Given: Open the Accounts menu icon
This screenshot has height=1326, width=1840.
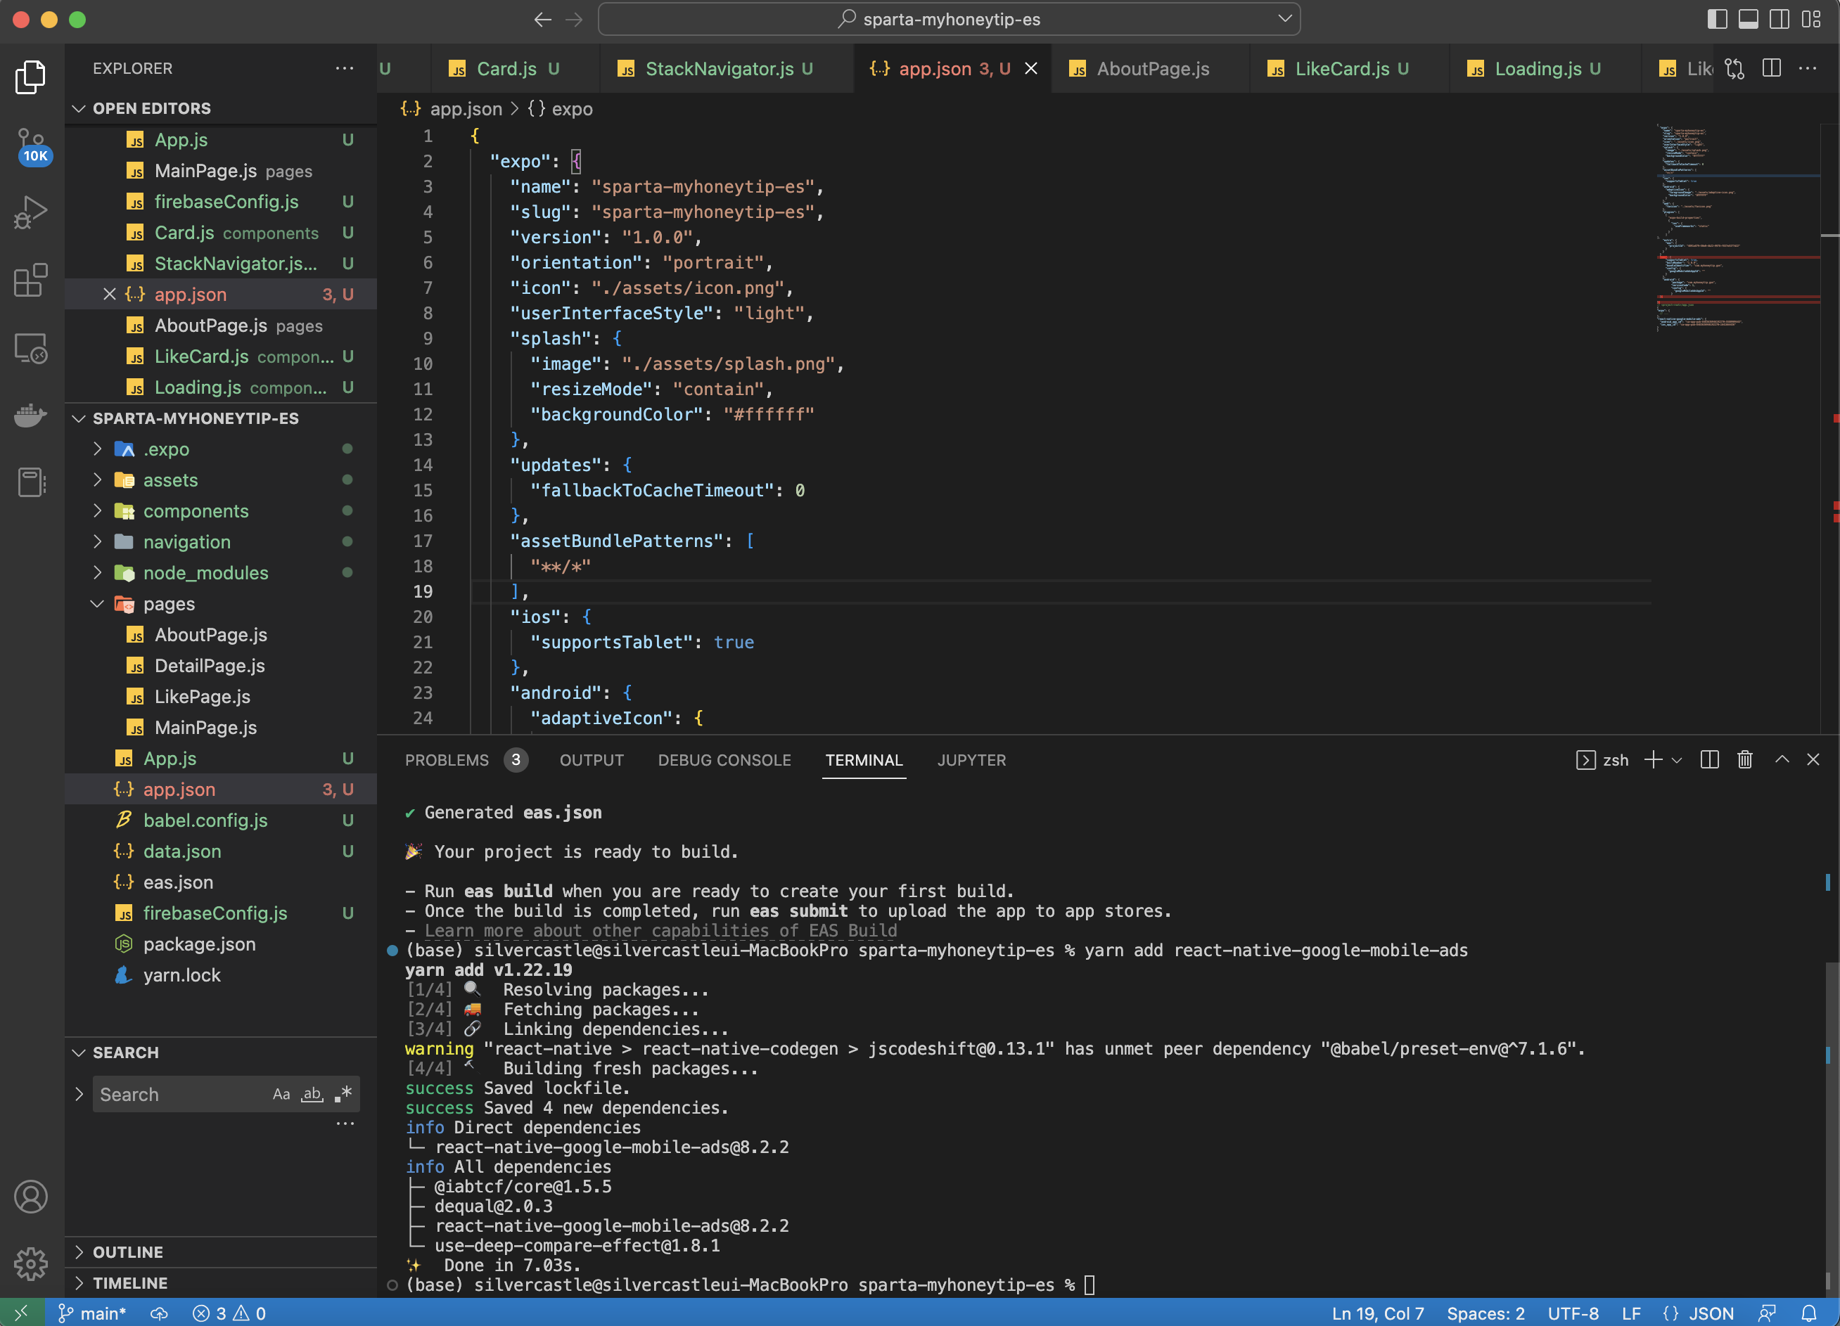Looking at the screenshot, I should pos(31,1197).
